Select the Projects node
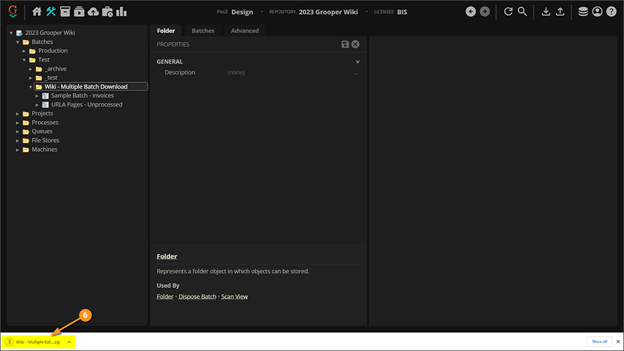The height and width of the screenshot is (351, 624). (42, 113)
